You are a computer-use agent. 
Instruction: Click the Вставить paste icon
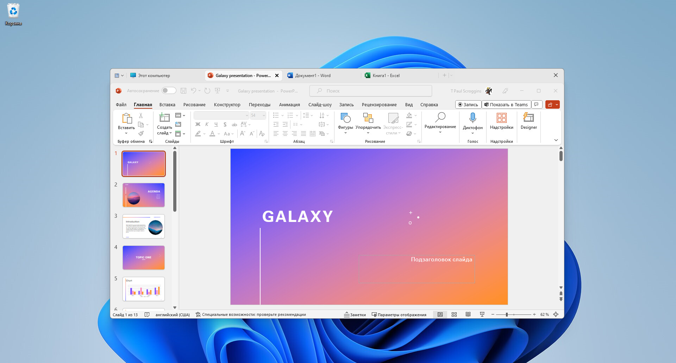[x=126, y=119]
